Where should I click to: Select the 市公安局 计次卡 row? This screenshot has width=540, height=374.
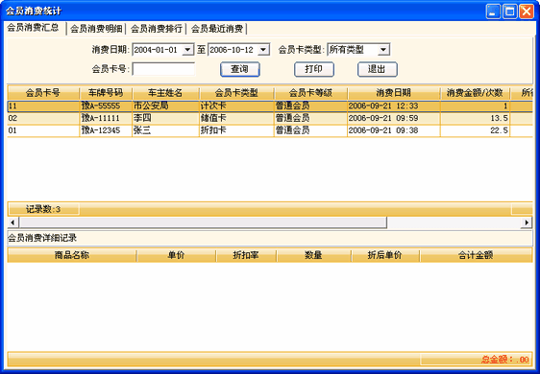point(270,105)
